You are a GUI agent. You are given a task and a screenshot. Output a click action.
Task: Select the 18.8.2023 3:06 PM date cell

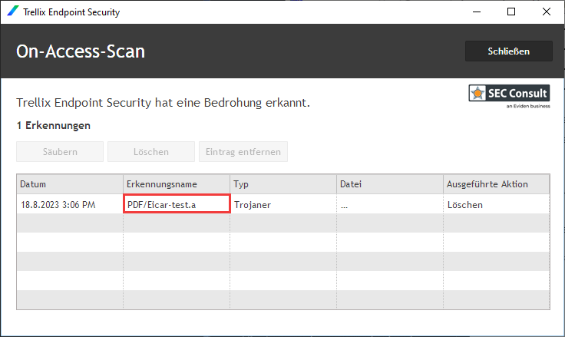tap(69, 205)
